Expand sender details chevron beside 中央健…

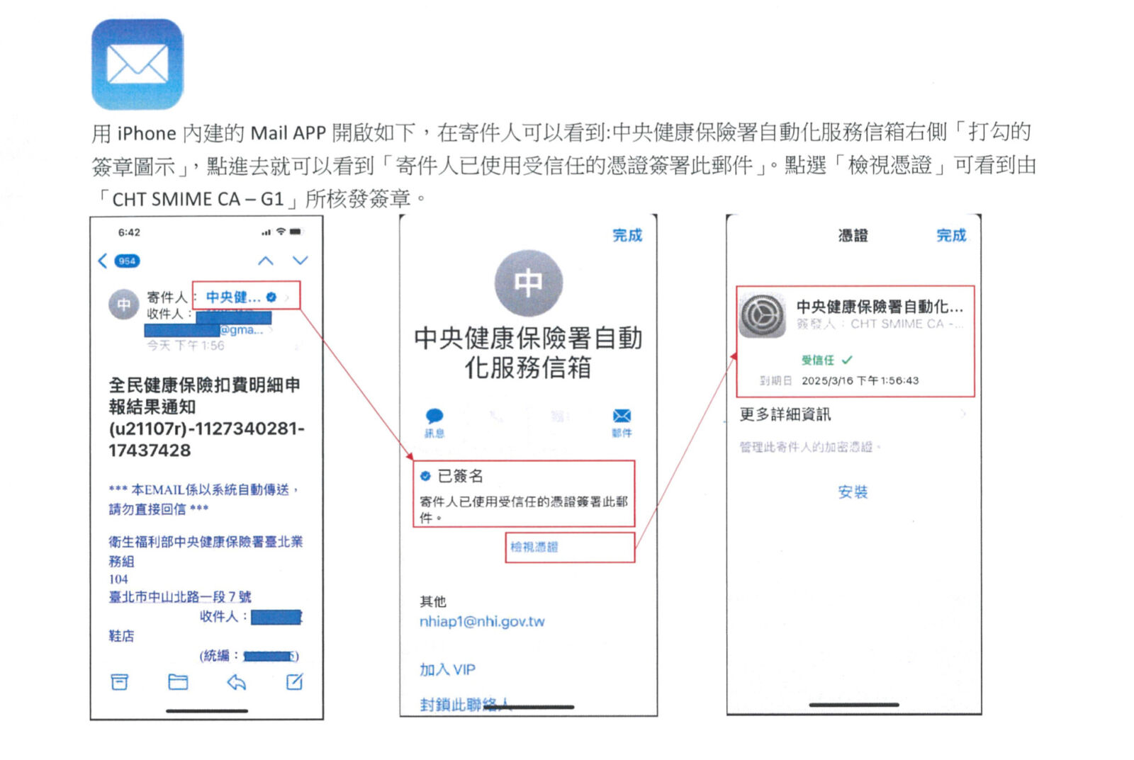(x=287, y=297)
